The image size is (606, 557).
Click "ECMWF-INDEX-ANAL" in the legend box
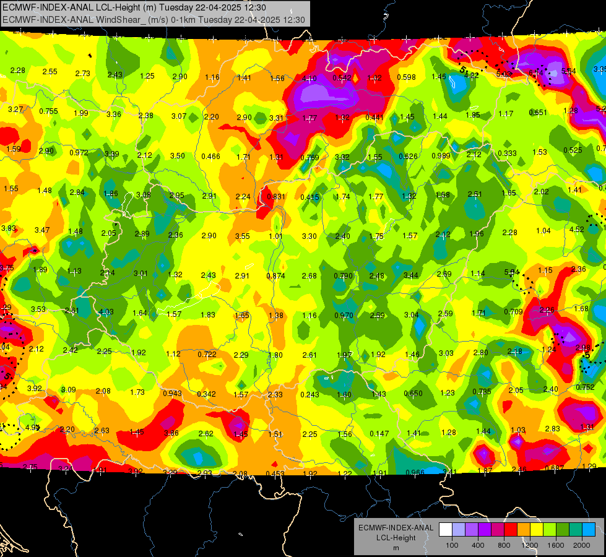[396, 528]
